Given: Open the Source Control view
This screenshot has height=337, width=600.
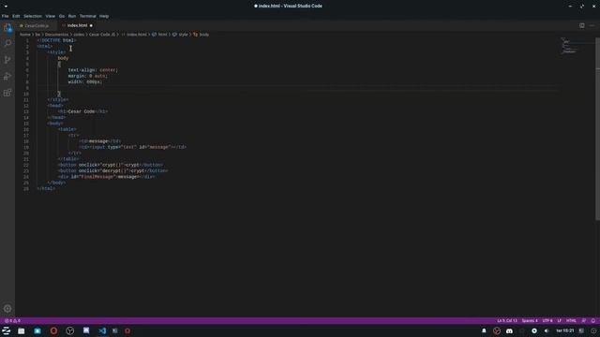Looking at the screenshot, I should (7, 60).
